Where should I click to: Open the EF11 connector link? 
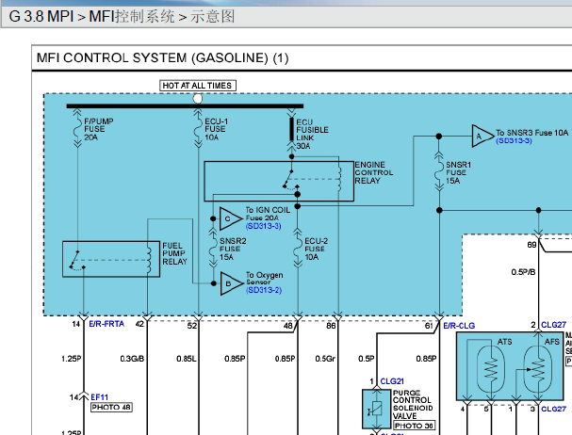pyautogui.click(x=99, y=397)
